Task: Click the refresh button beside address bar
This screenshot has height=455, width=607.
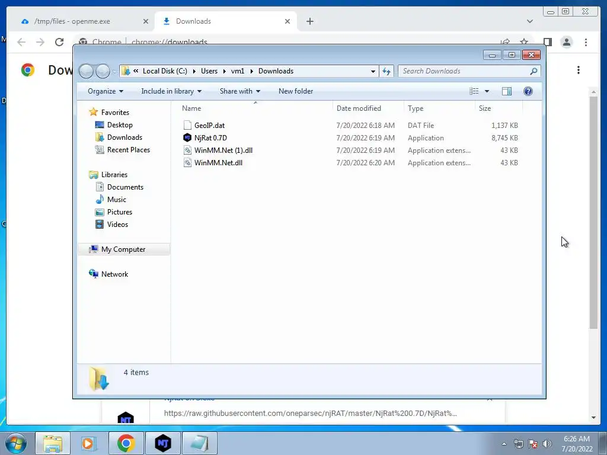Action: 386,71
